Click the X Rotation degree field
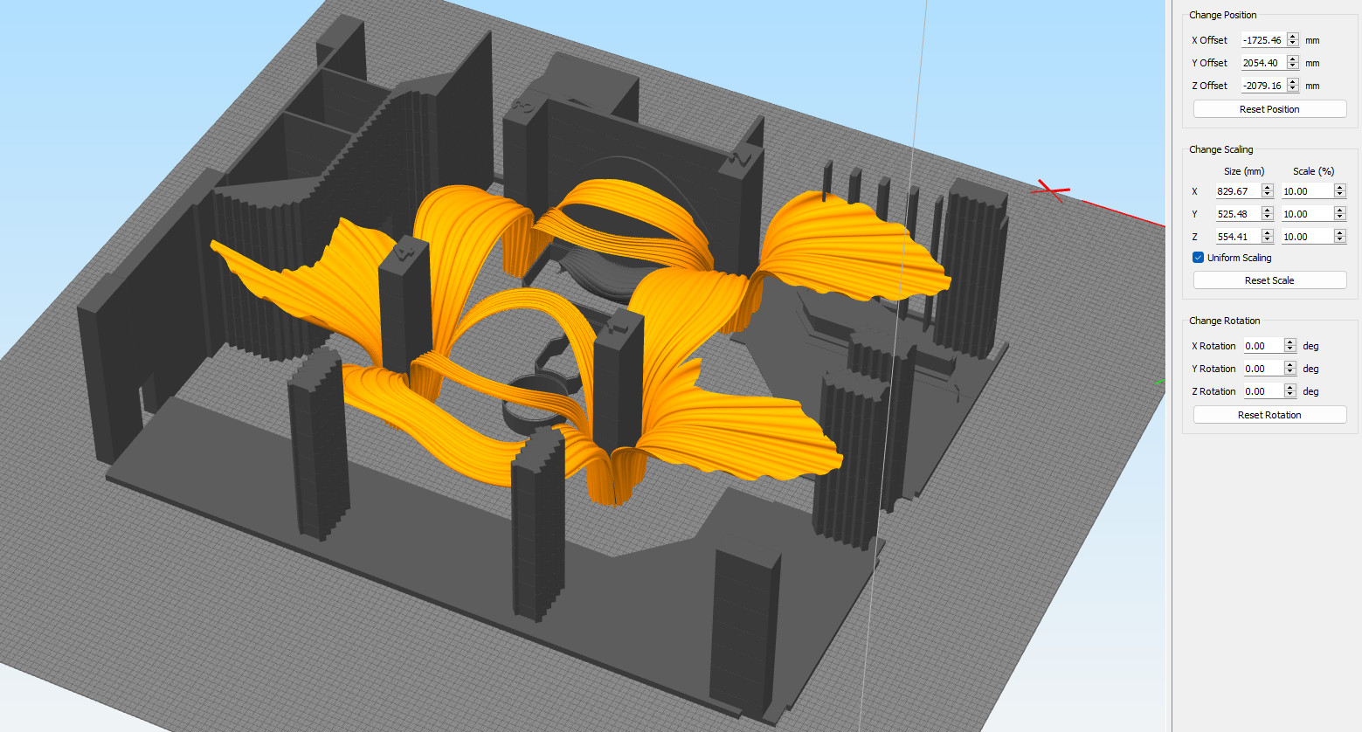The height and width of the screenshot is (732, 1362). 1262,346
